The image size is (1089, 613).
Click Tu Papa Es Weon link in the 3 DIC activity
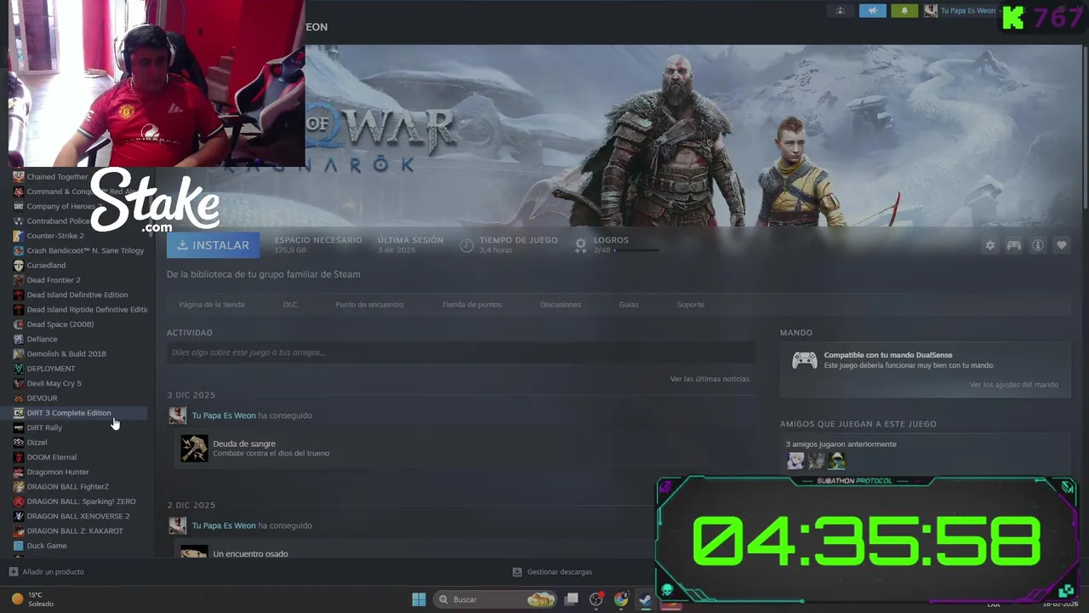coord(224,415)
